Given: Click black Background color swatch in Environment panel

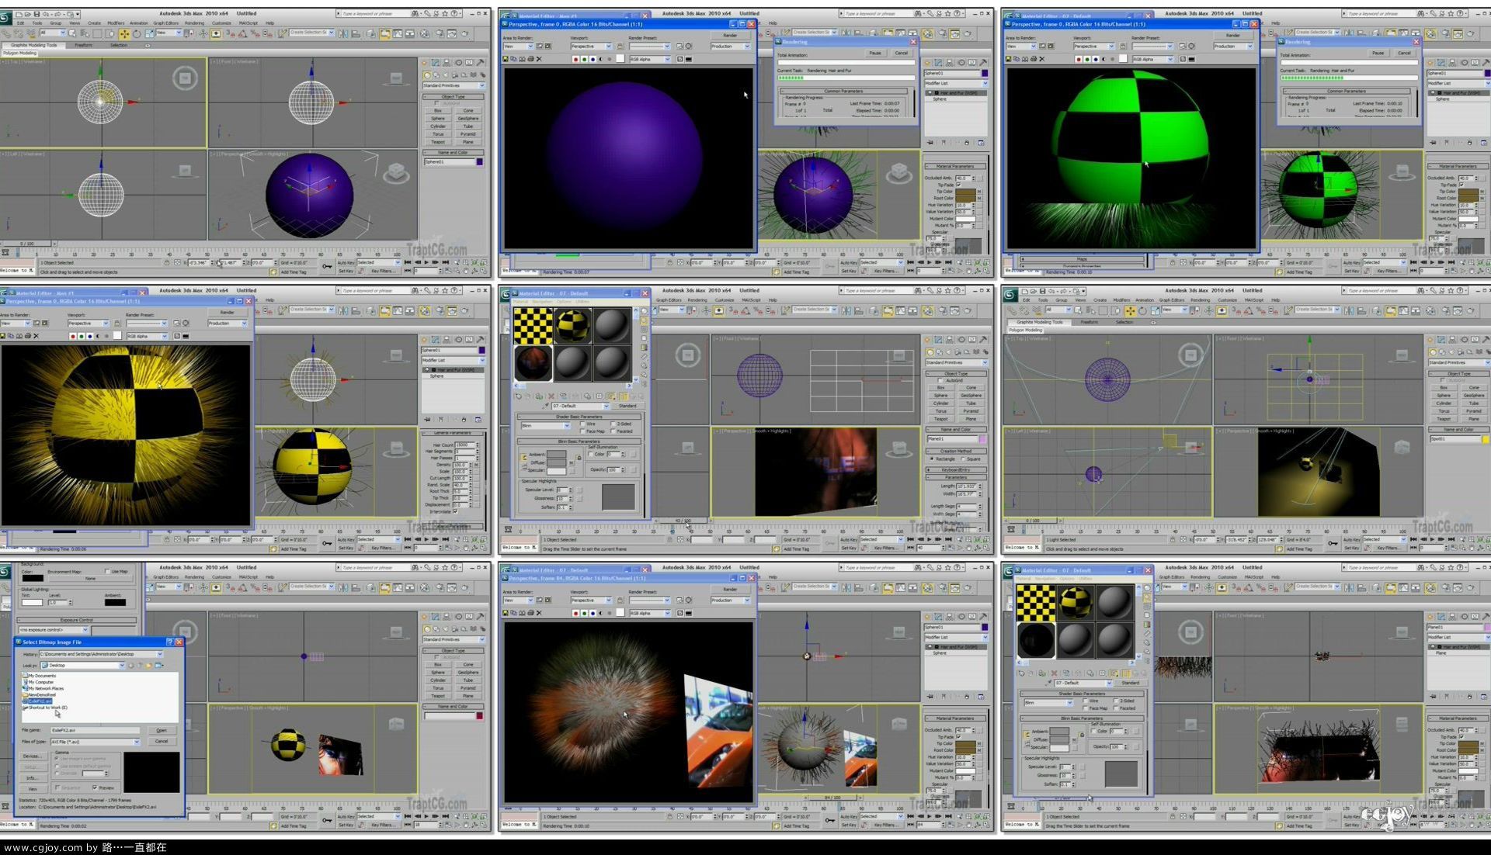Looking at the screenshot, I should [x=33, y=578].
